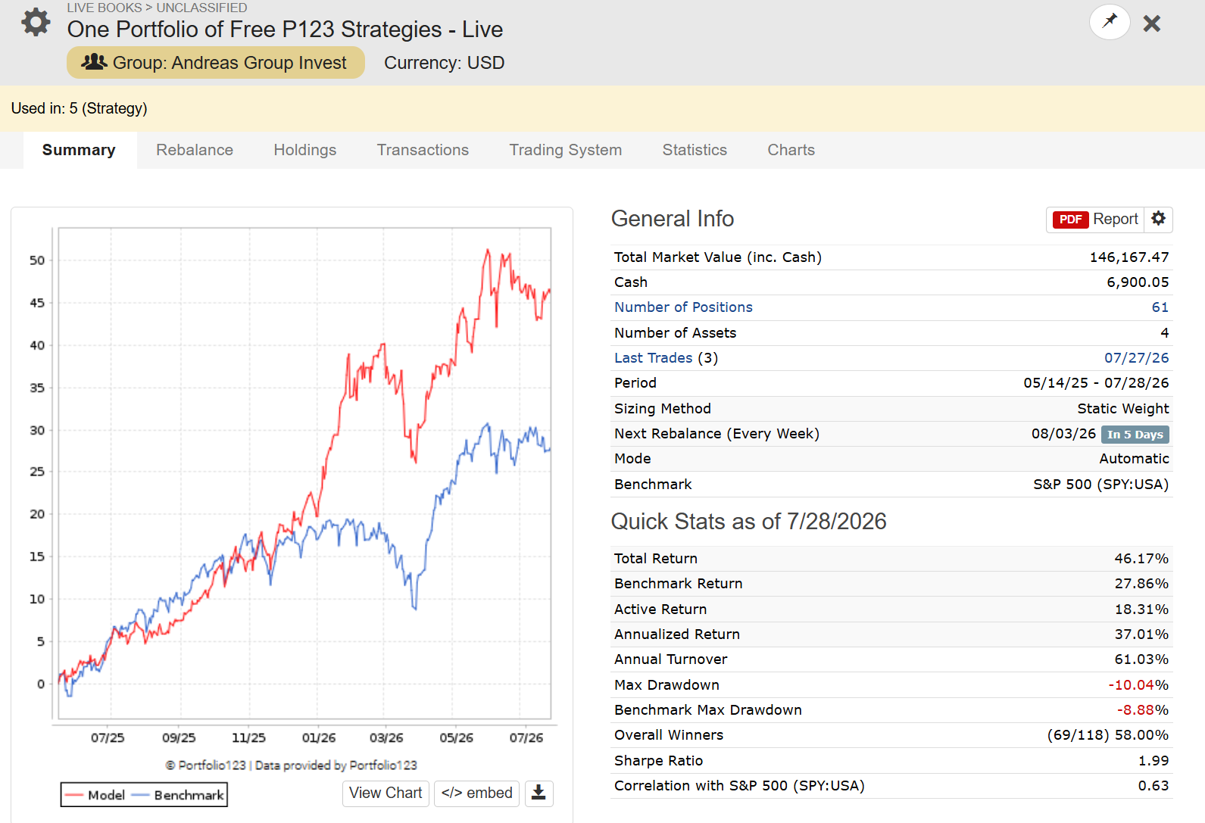Click the Model legend red swatch

click(73, 795)
